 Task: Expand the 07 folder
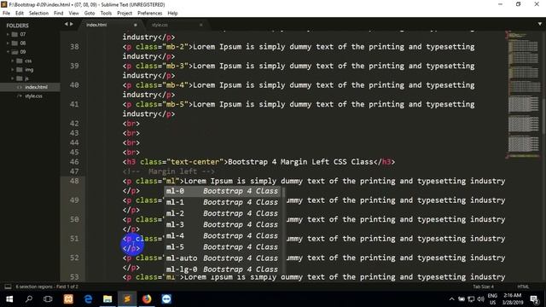coord(8,34)
